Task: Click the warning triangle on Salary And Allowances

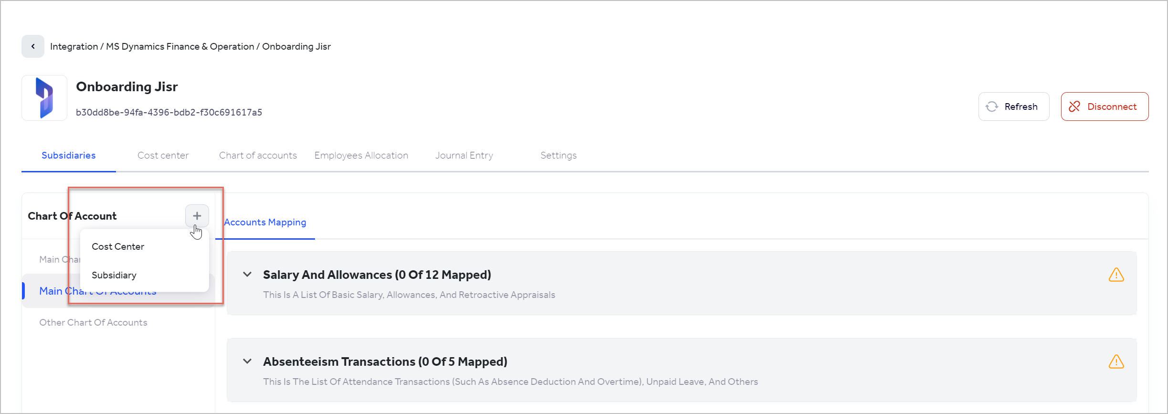Action: click(1117, 275)
